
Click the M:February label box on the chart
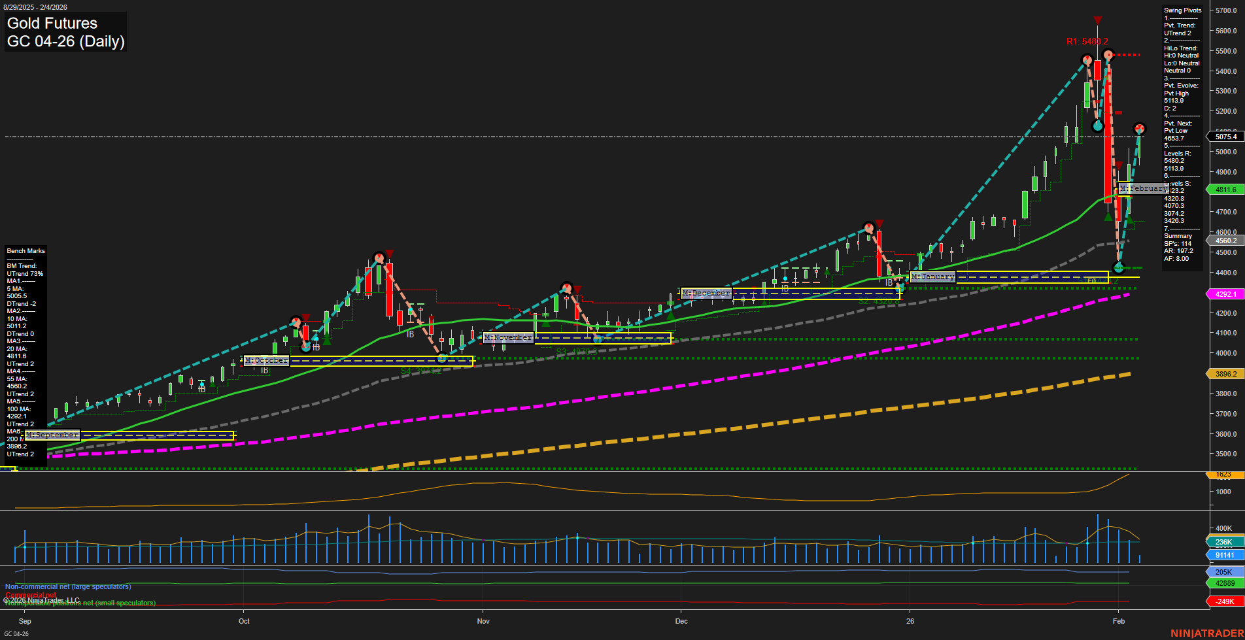point(1143,188)
